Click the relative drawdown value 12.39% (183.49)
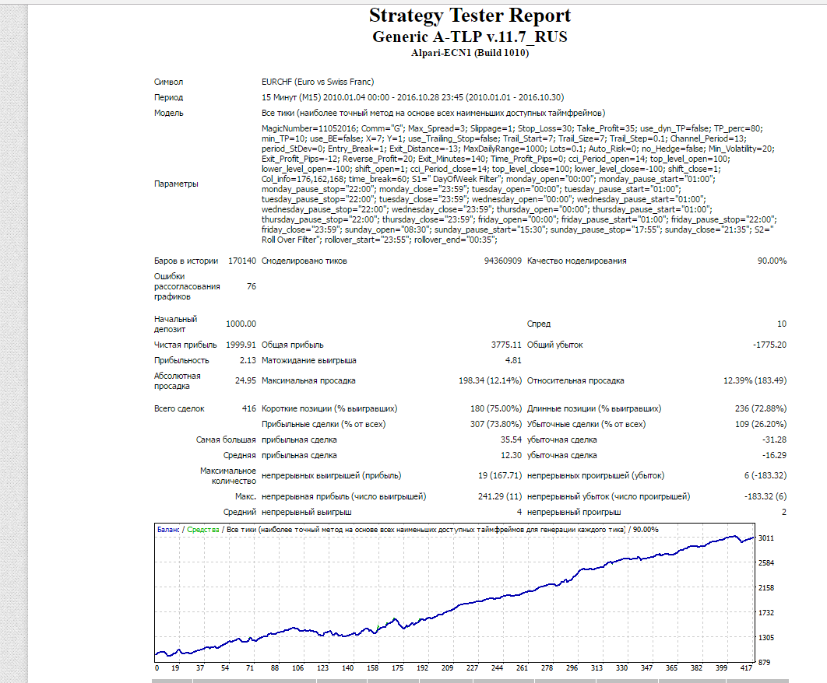827x683 pixels. click(755, 380)
